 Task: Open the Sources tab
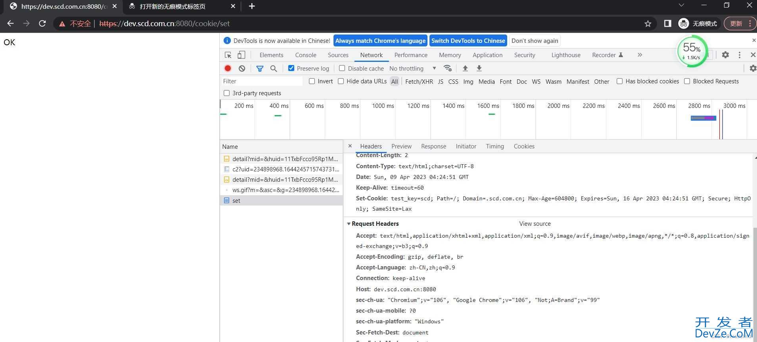[x=338, y=55]
